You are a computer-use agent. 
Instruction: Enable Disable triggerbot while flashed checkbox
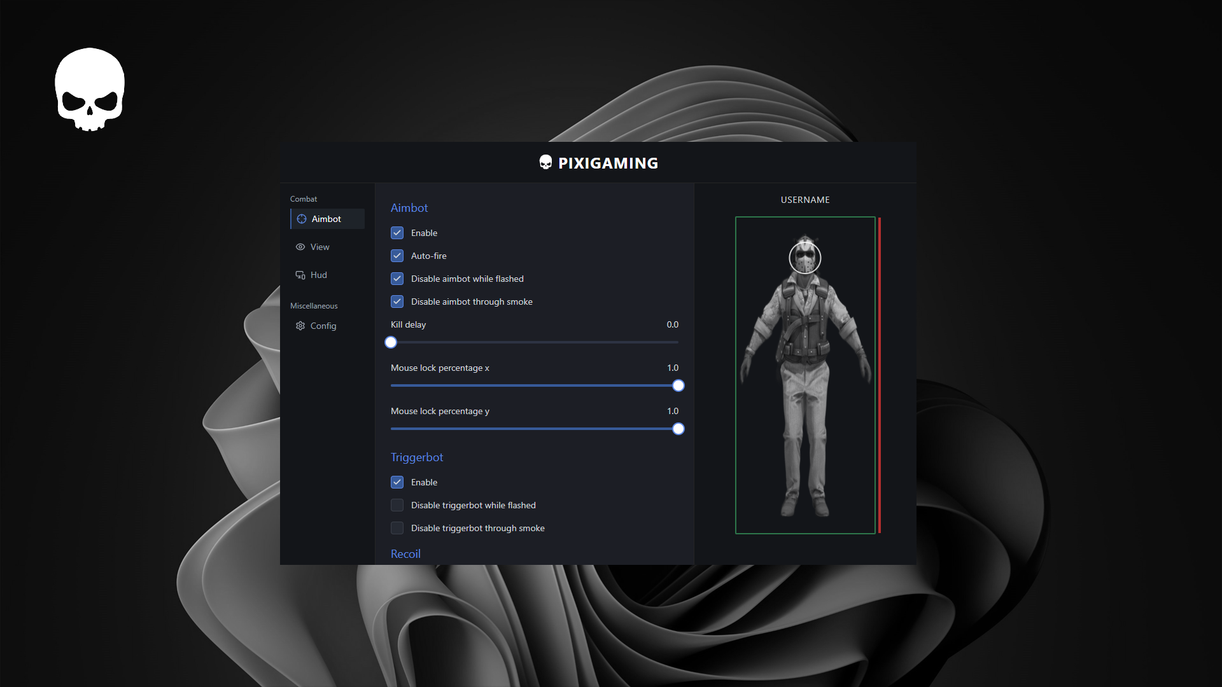(x=397, y=505)
